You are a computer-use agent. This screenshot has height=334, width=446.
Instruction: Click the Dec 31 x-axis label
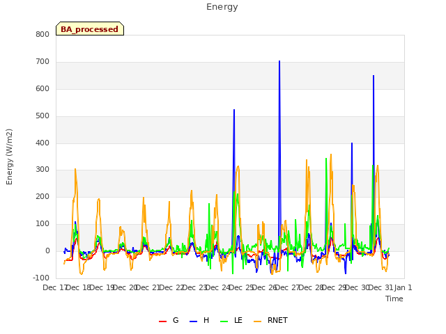click(381, 287)
